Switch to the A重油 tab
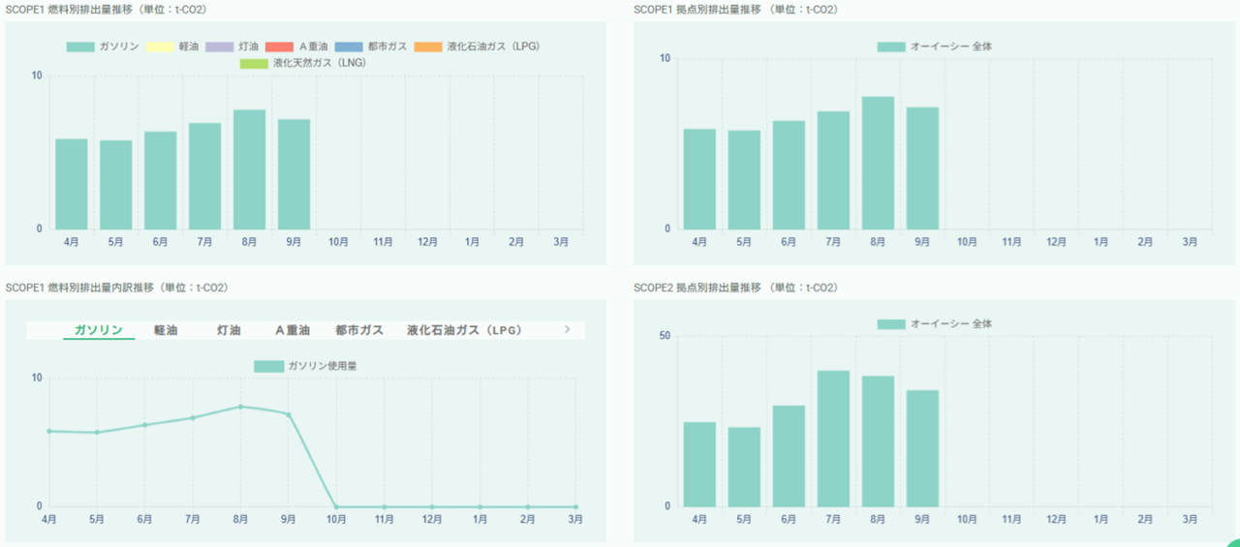This screenshot has width=1240, height=547. pyautogui.click(x=293, y=330)
